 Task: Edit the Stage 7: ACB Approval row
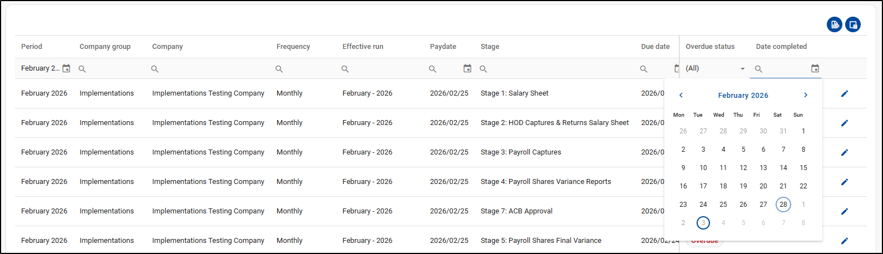[x=844, y=211]
